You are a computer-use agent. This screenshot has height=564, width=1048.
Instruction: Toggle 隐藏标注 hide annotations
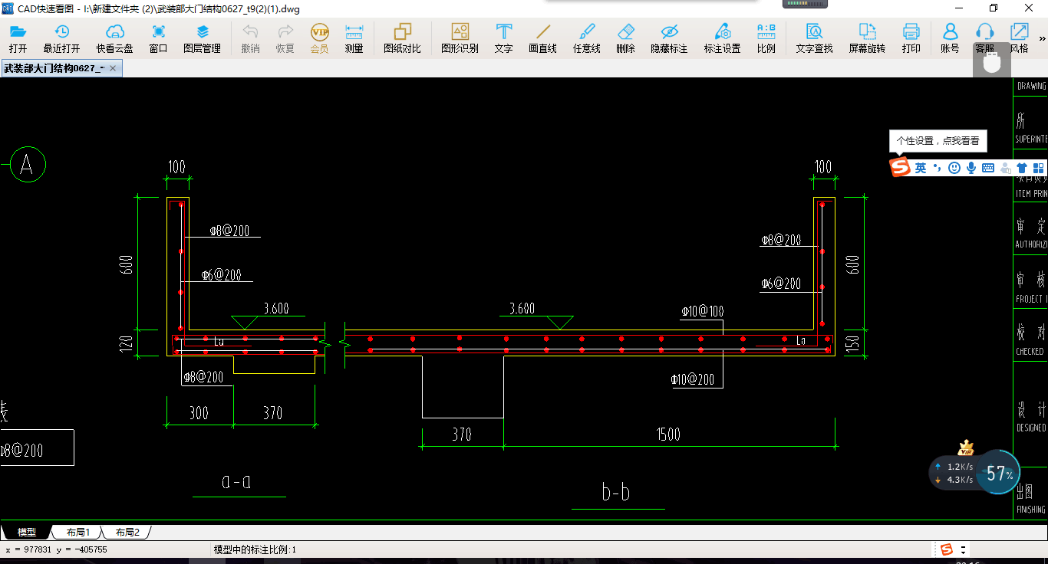669,38
